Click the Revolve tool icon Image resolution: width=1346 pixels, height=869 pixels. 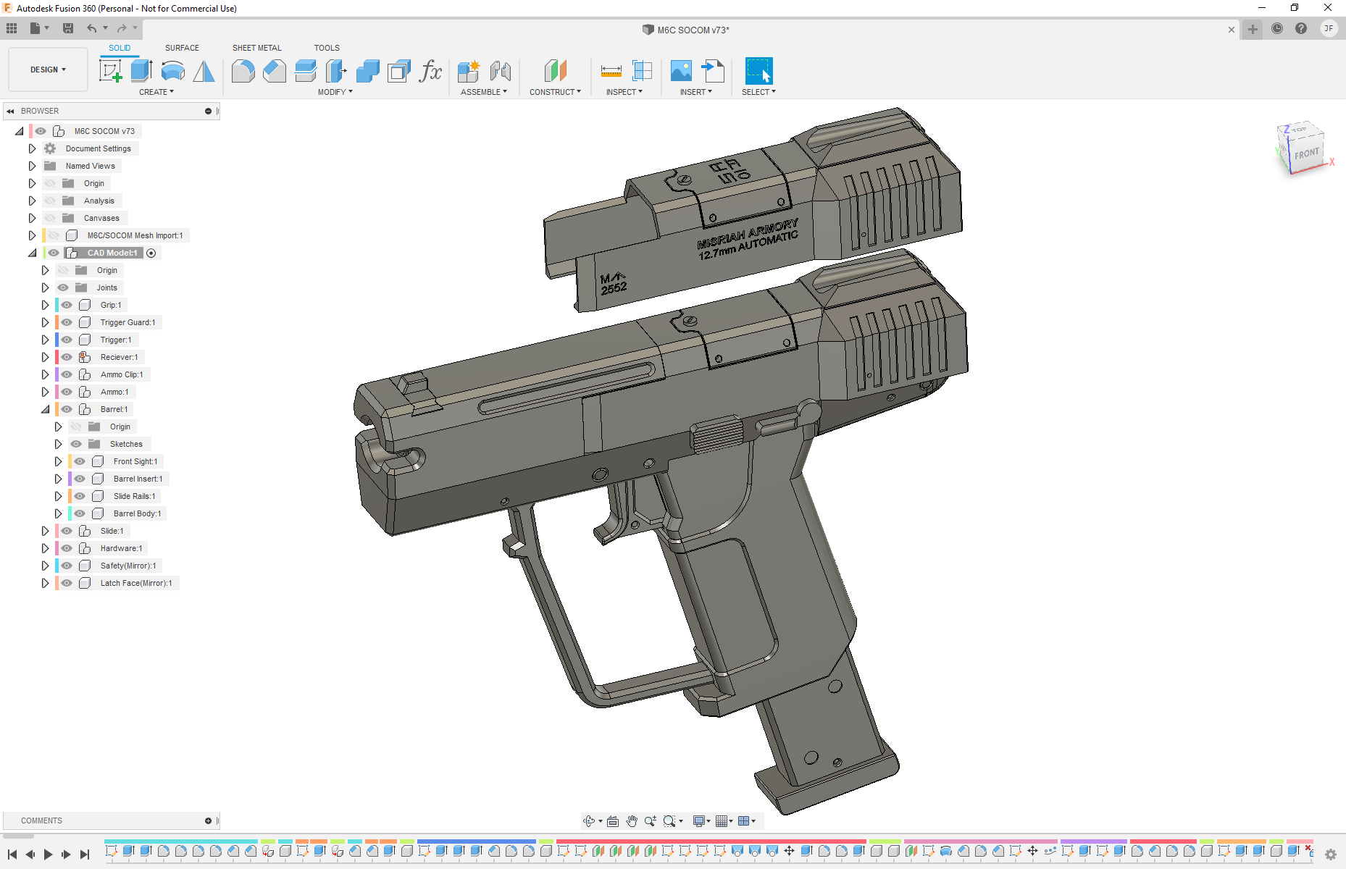click(172, 71)
